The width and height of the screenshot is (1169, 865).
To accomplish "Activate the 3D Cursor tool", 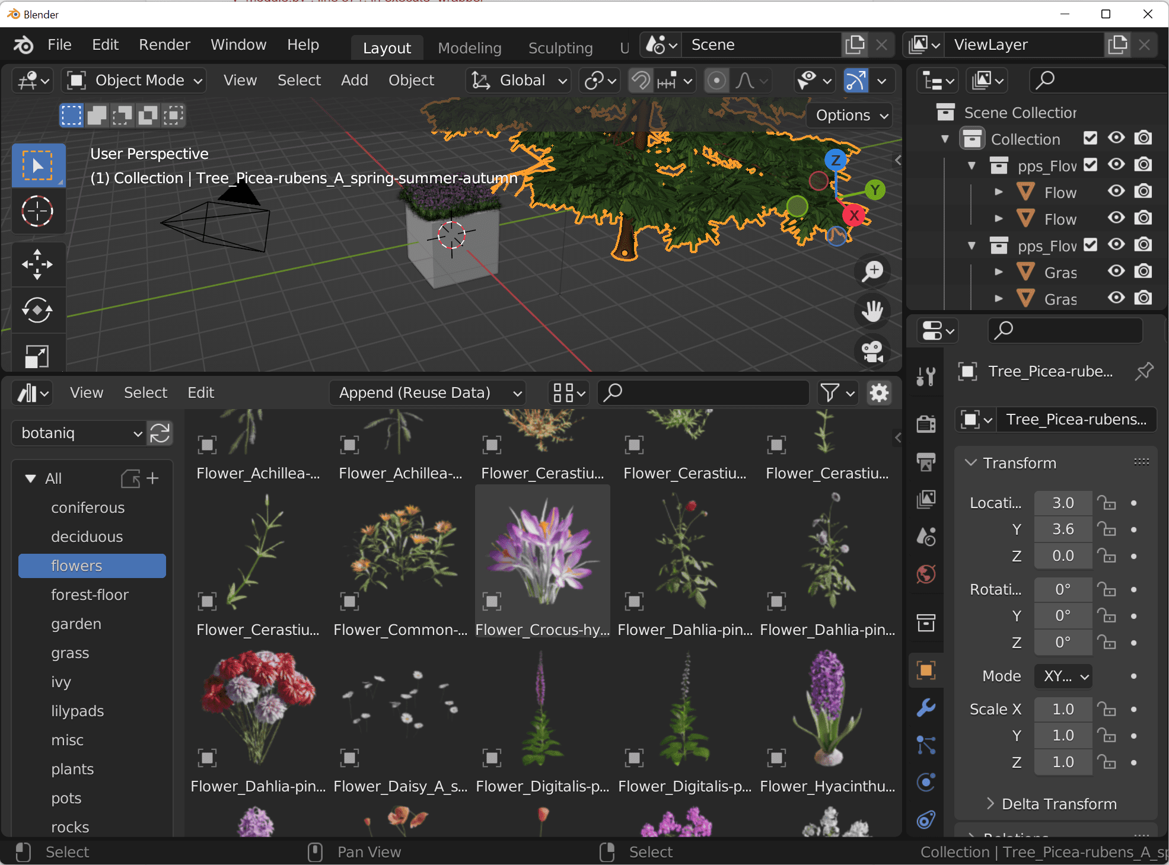I will tap(38, 211).
